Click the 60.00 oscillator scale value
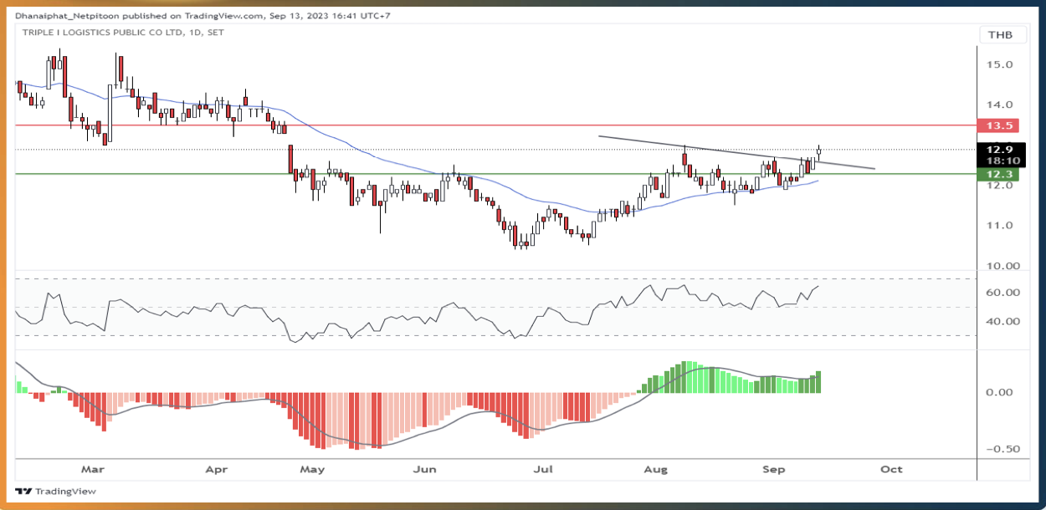Image resolution: width=1046 pixels, height=510 pixels. coord(1001,293)
